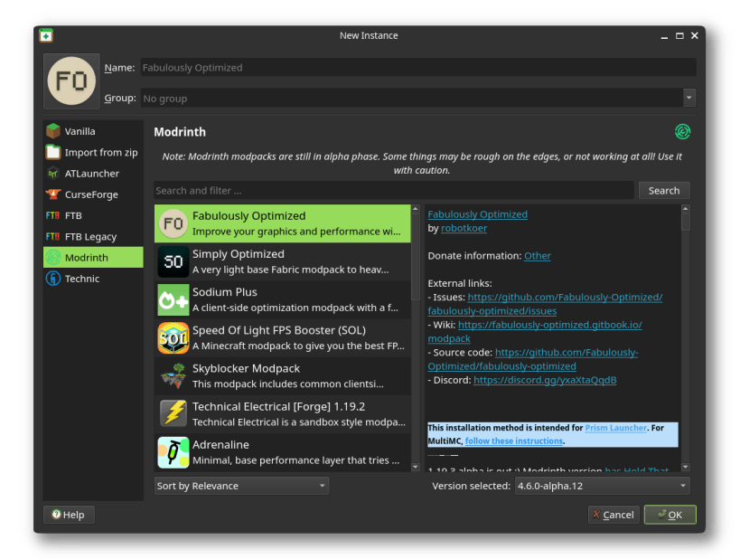The height and width of the screenshot is (559, 740).
Task: Click the Fabulously Optimized pack icon
Action: 173,223
